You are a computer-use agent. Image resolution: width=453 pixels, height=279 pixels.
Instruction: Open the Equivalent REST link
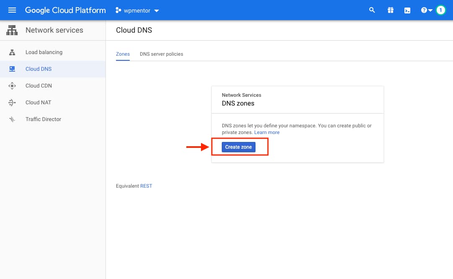[146, 186]
